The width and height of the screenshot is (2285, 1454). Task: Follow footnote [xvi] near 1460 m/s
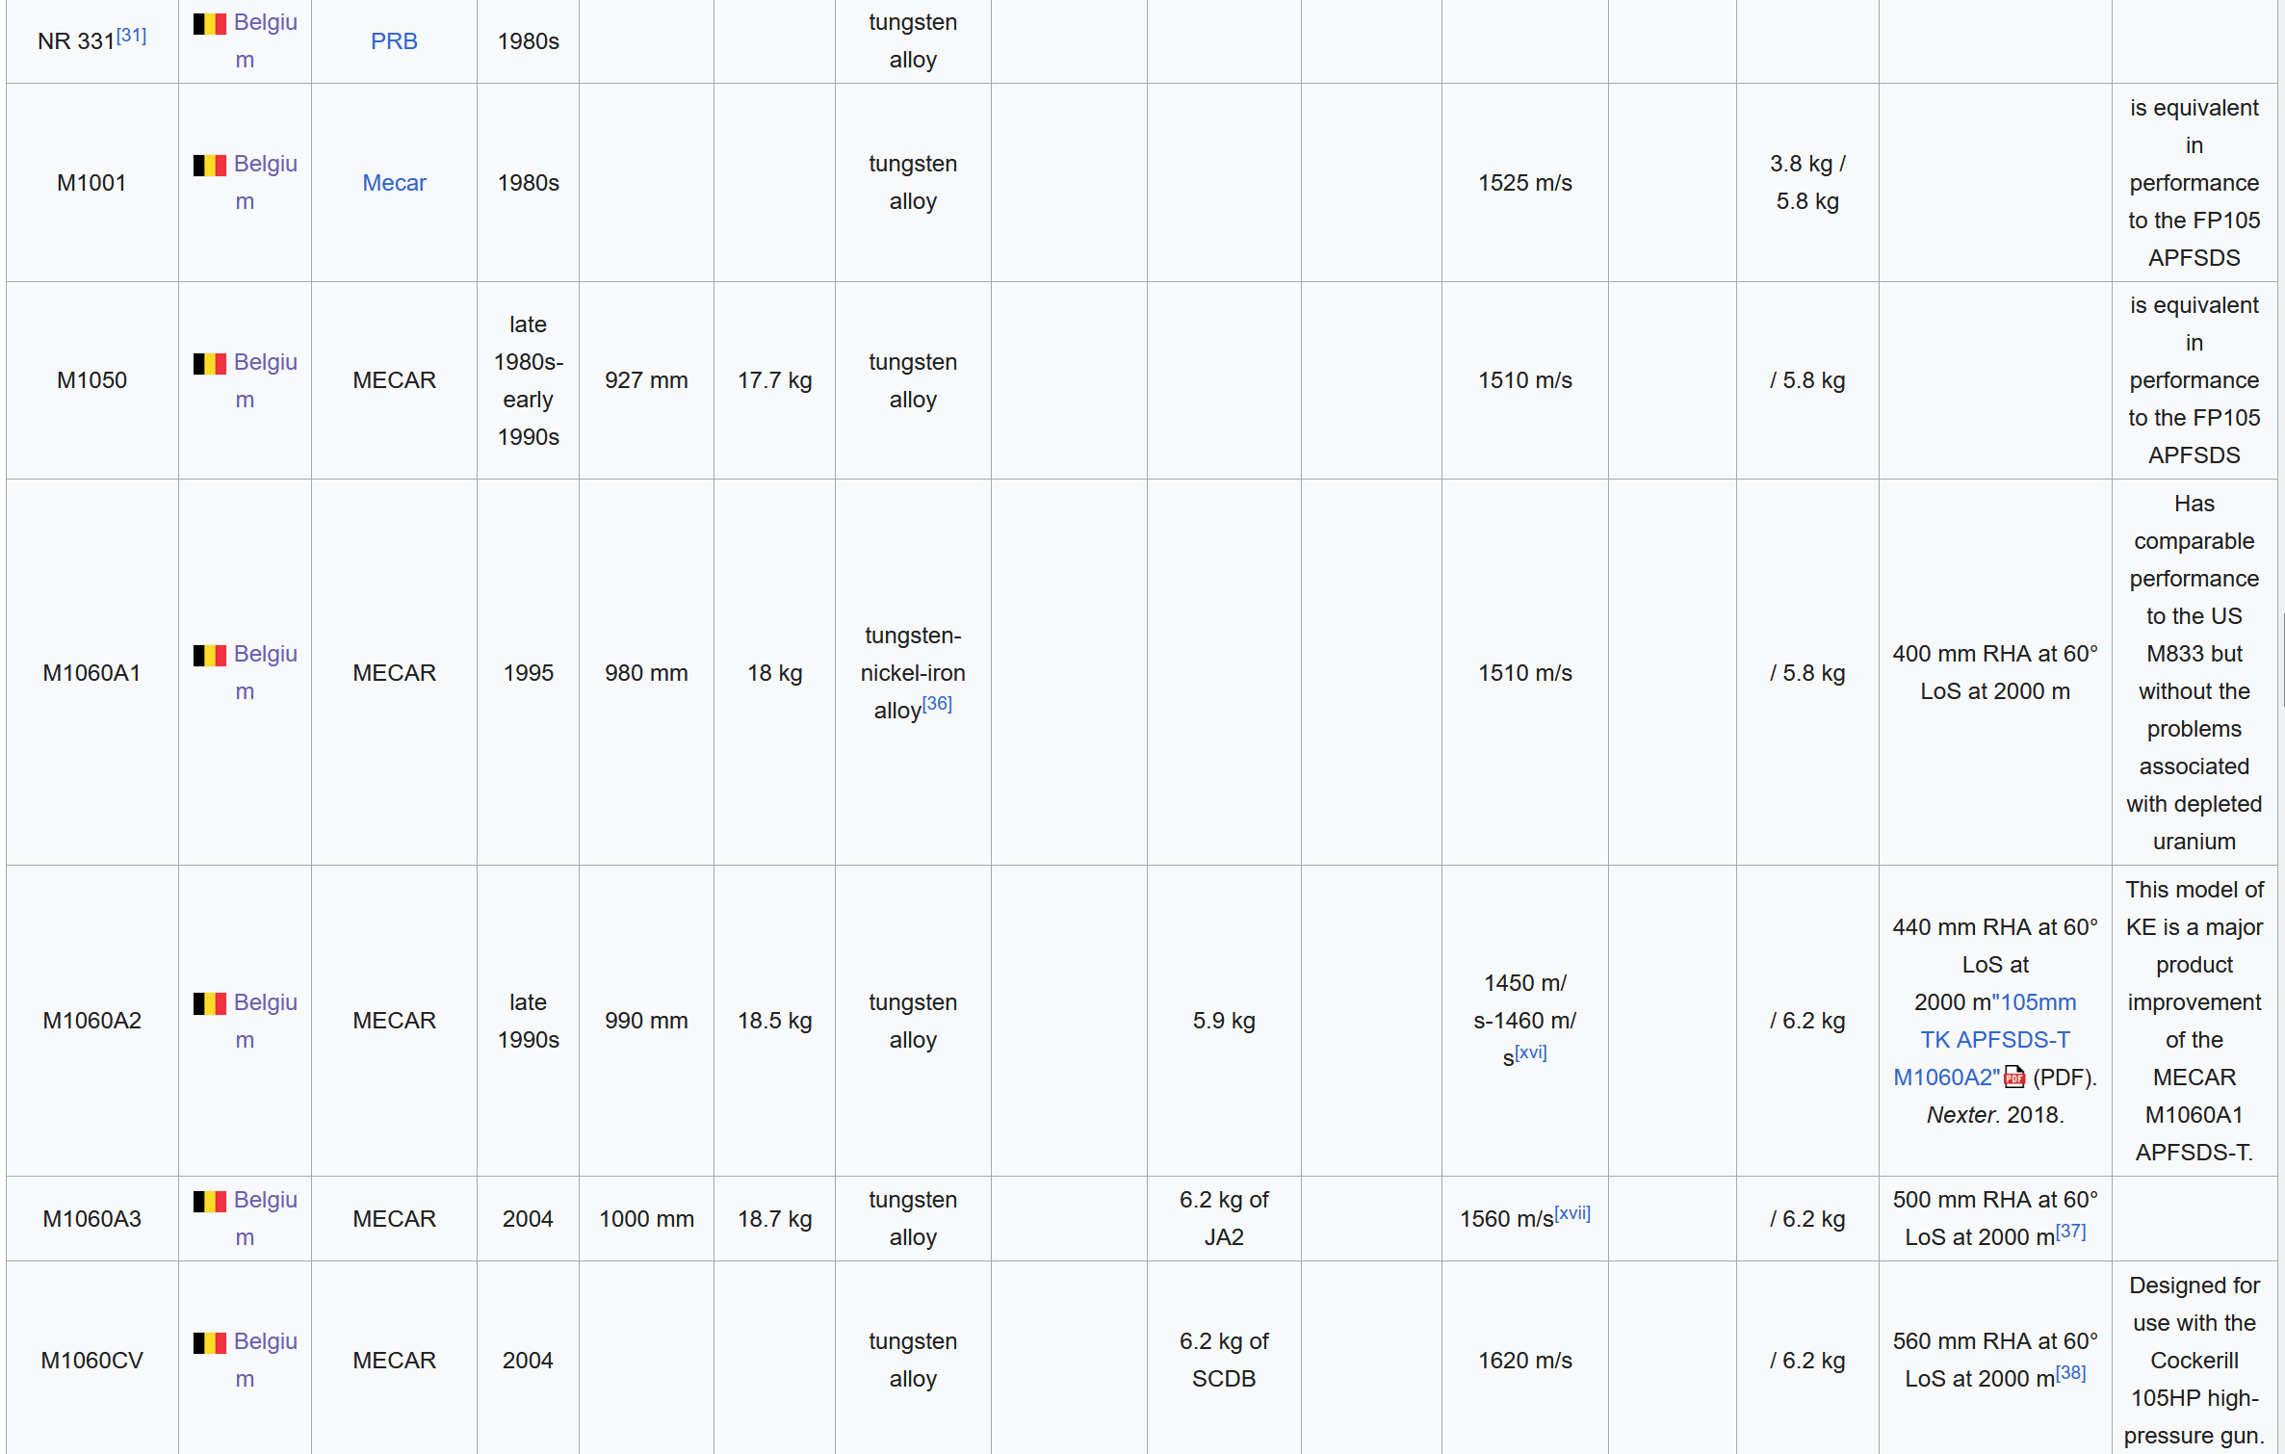coord(1530,1052)
